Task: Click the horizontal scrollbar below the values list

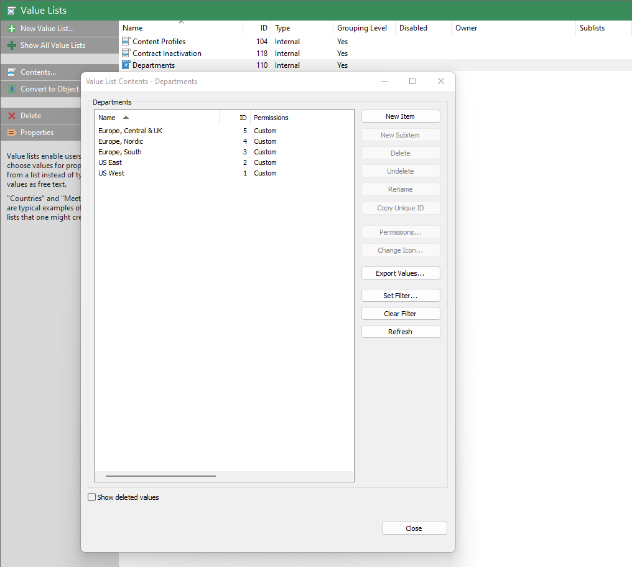Action: coord(160,475)
